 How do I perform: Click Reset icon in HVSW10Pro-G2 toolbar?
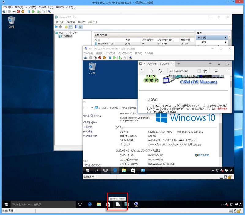(x=115, y=58)
